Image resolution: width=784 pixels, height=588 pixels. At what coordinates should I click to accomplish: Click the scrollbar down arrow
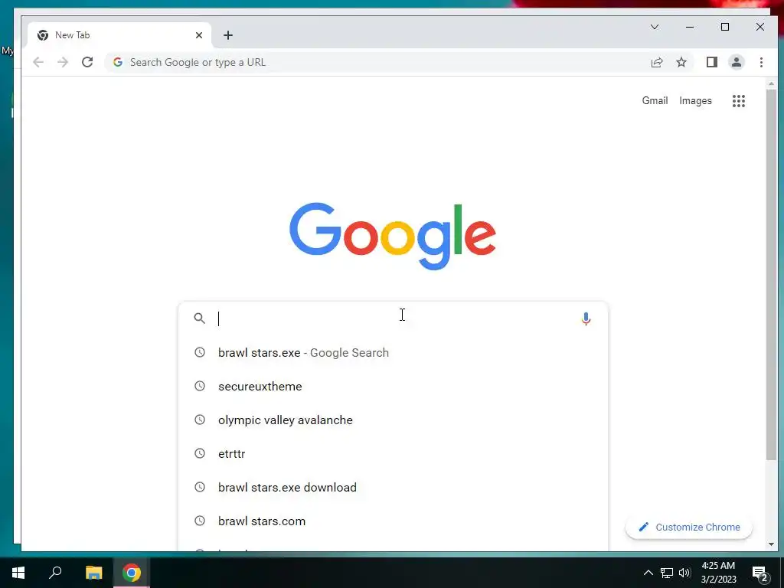771,544
